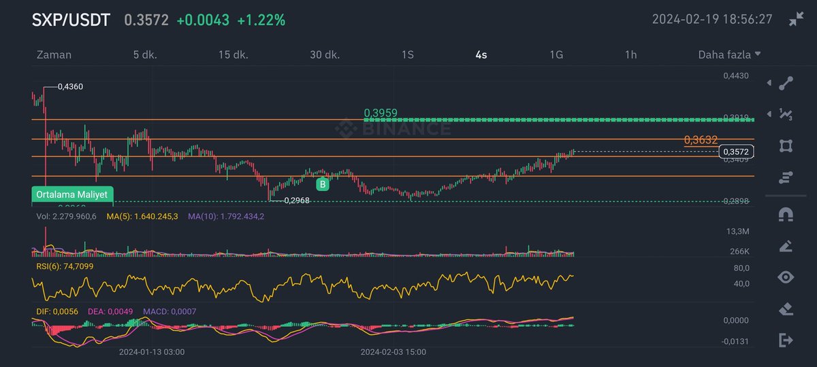Select the 1G daily interval
Viewport: 817px width, 367px height.
click(x=556, y=54)
